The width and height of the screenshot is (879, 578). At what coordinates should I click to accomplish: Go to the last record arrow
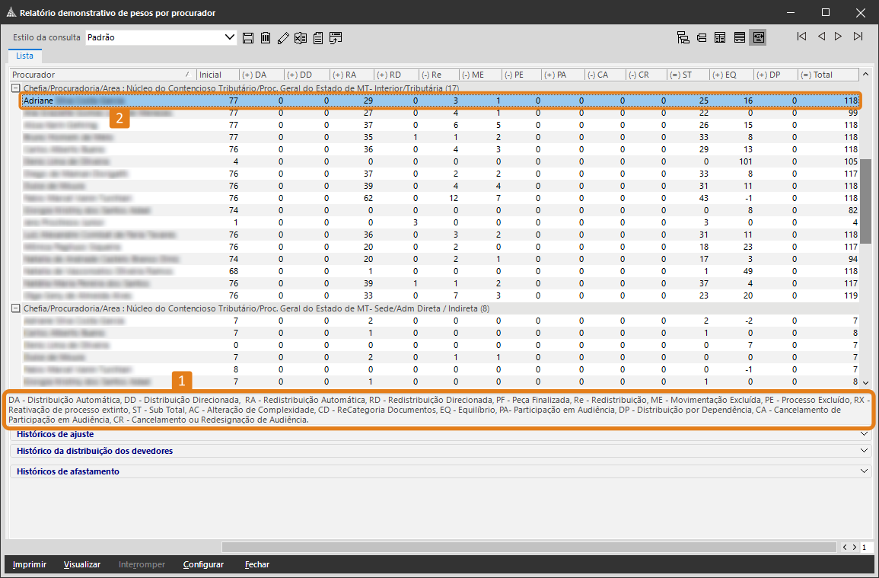[858, 37]
